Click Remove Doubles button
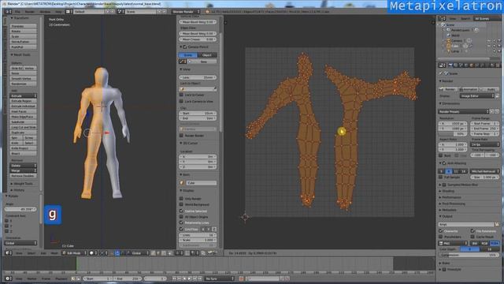This screenshot has height=284, width=504. point(23,176)
